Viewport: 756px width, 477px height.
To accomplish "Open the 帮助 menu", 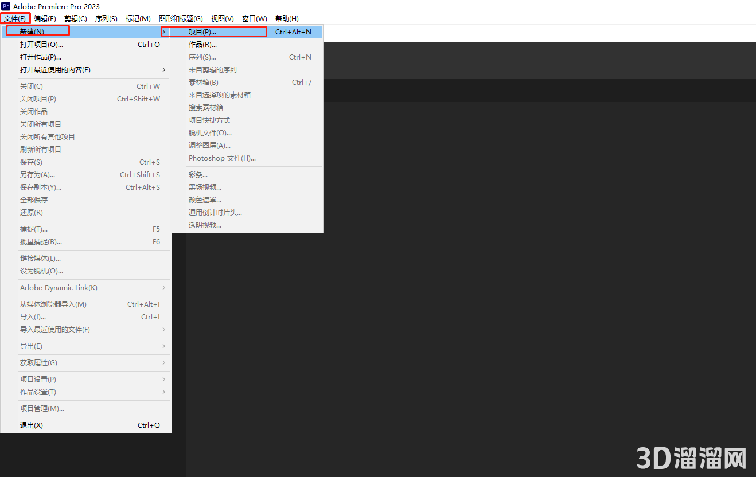I will (x=286, y=18).
